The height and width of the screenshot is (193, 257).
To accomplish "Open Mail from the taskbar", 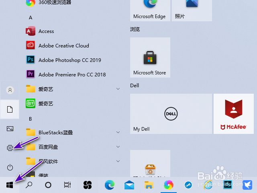I will (x=129, y=185).
